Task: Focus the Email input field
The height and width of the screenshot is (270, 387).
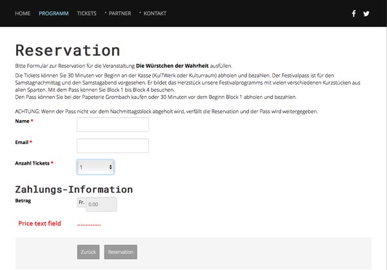Action: pyautogui.click(x=112, y=145)
